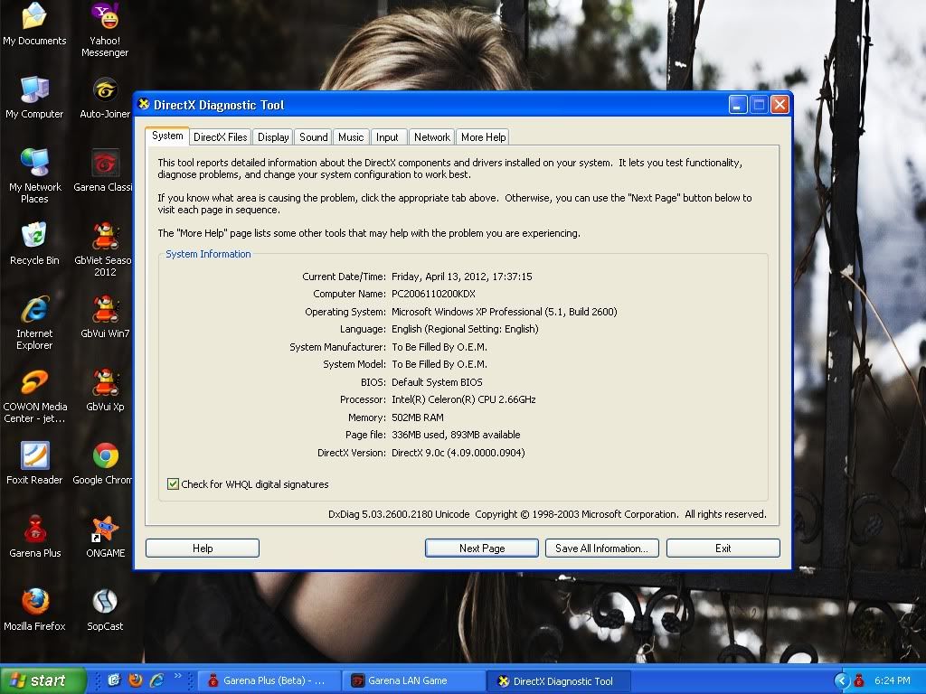
Task: Select SopCast desktop icon
Action: 105,610
